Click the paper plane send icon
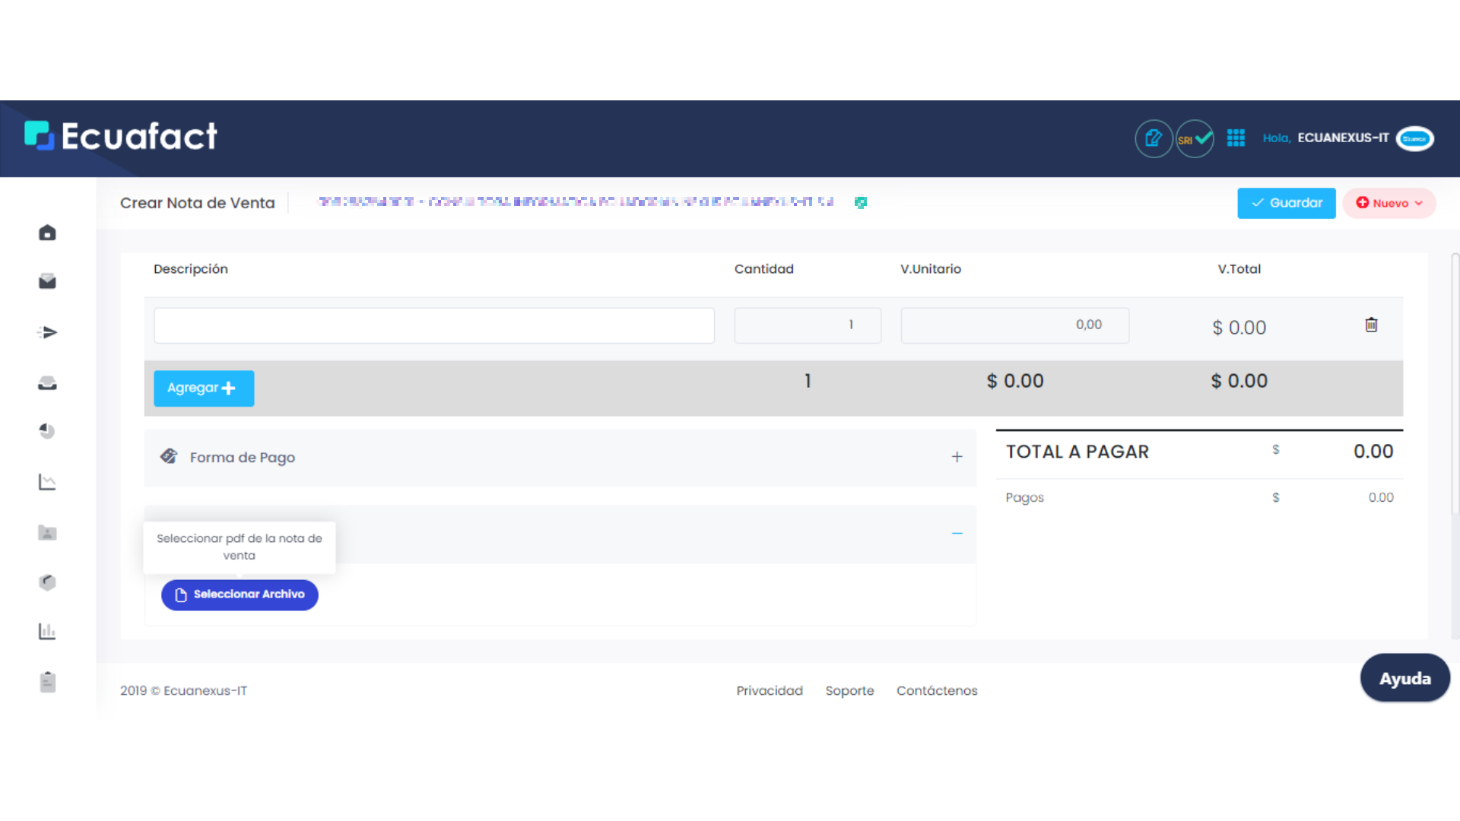This screenshot has width=1460, height=821. (47, 332)
